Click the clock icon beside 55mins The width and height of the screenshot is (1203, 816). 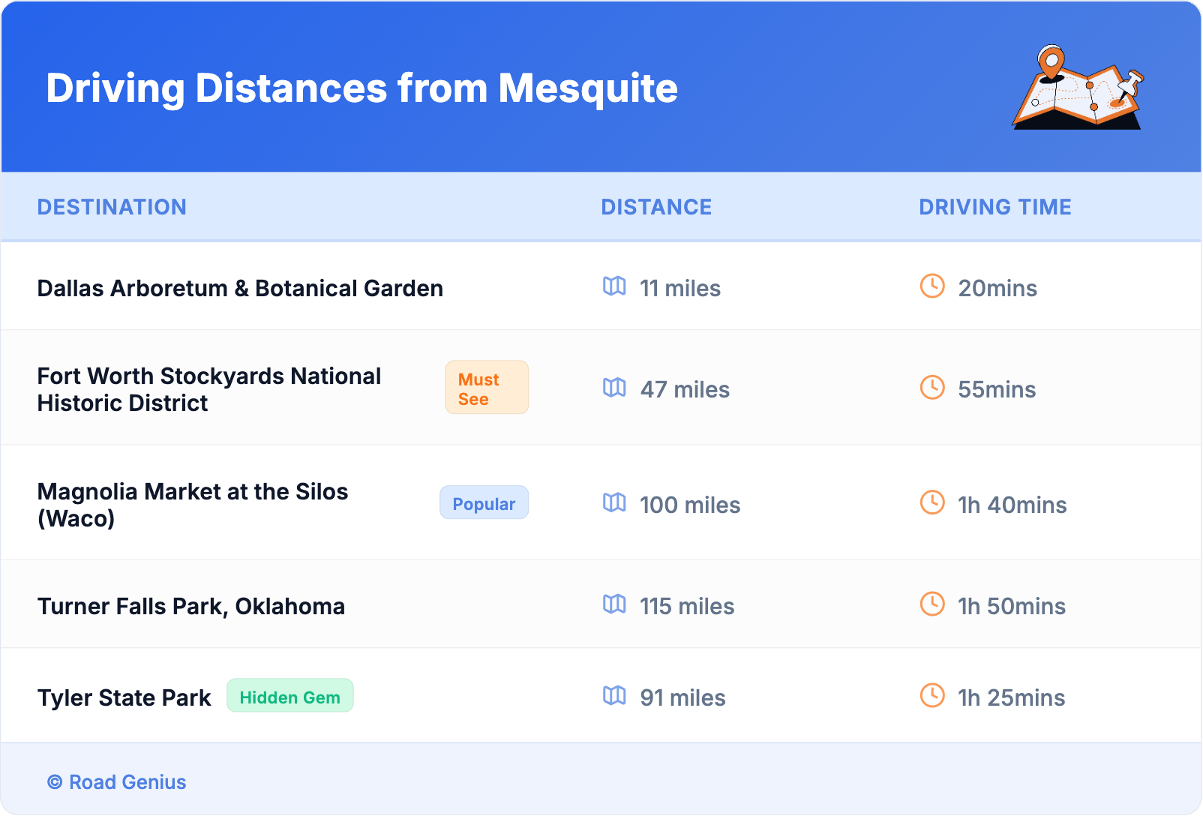pos(932,388)
